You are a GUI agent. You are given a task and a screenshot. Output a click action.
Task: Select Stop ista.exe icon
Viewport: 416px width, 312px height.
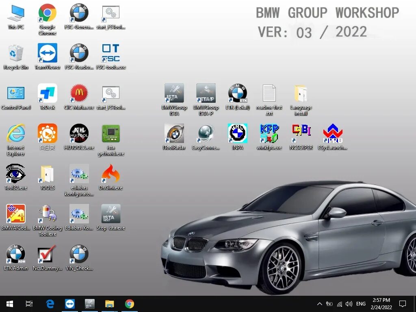[x=111, y=217]
